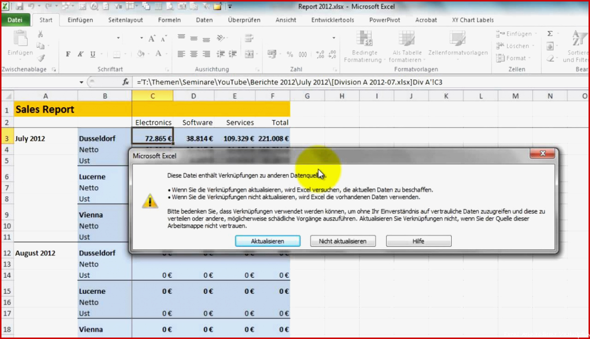Click the Aktualisieren button

click(x=268, y=241)
